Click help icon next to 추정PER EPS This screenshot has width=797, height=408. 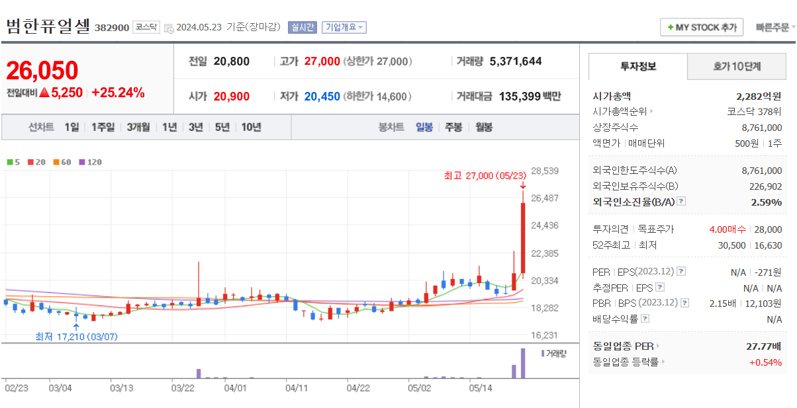point(659,288)
